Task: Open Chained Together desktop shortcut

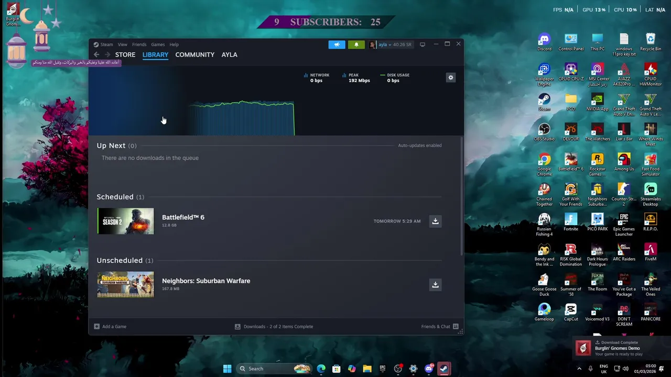Action: 544,195
